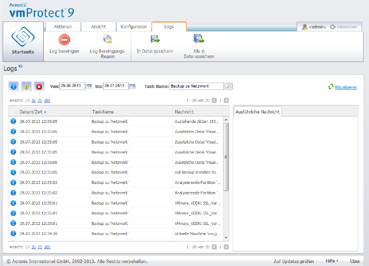Screen dimensions: 369x266
Task: Toggle the warning messages filter
Action: pyautogui.click(x=26, y=86)
